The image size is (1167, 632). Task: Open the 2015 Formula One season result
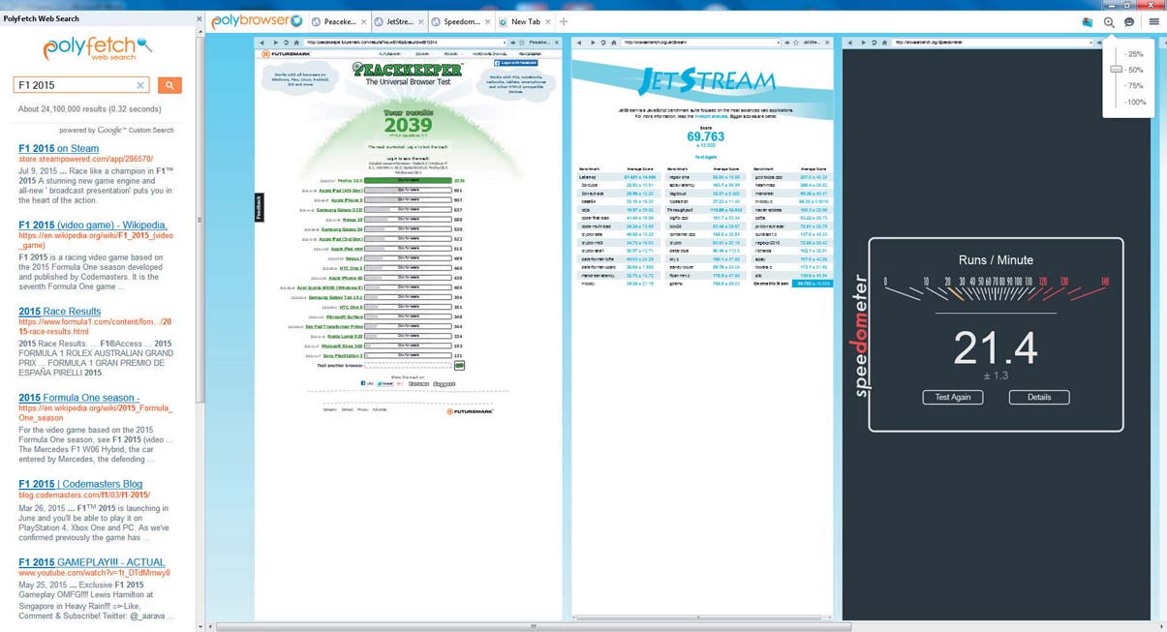(x=78, y=398)
